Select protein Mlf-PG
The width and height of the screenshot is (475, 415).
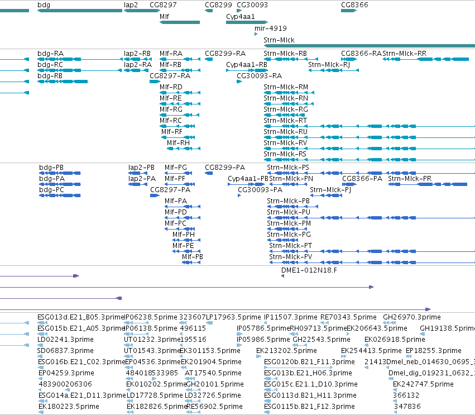176,168
